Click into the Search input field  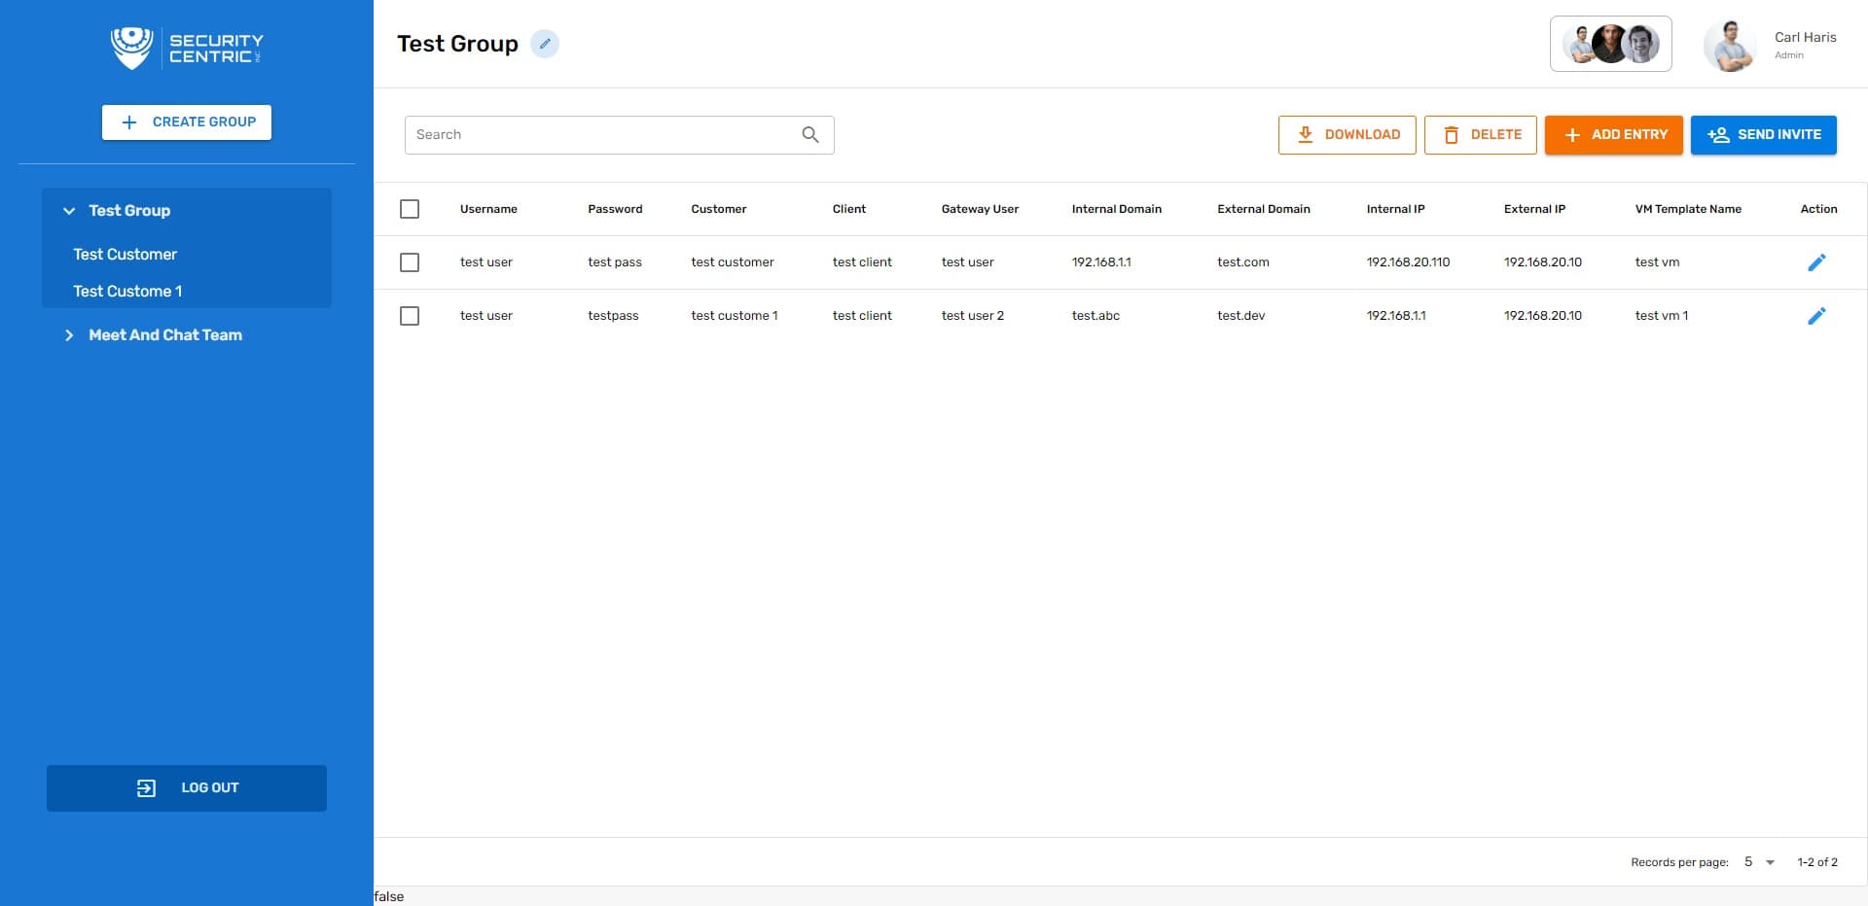click(598, 135)
